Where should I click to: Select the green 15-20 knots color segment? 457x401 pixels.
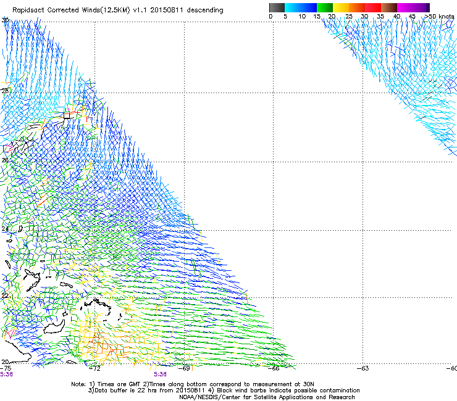[x=325, y=7]
